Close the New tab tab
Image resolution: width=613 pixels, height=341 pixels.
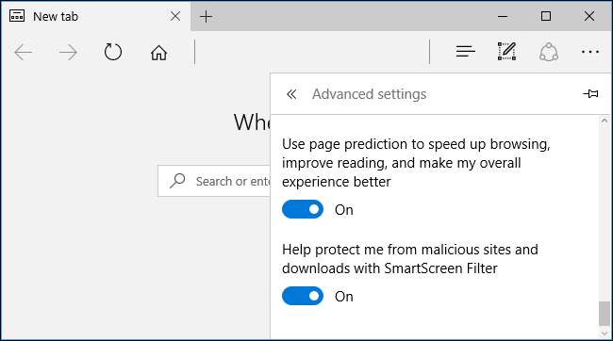[x=175, y=16]
